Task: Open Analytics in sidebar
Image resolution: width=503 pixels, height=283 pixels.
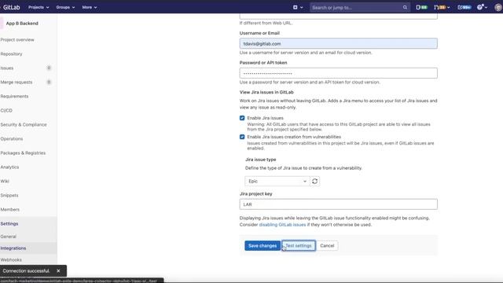Action: [9, 167]
